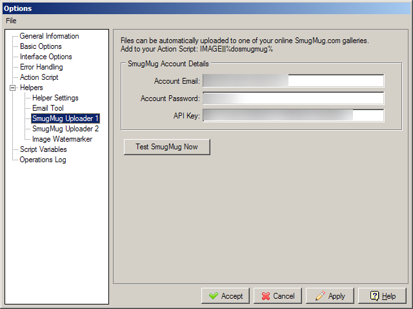Go to Interface Options
Screen dimensions: 413x309
point(46,57)
